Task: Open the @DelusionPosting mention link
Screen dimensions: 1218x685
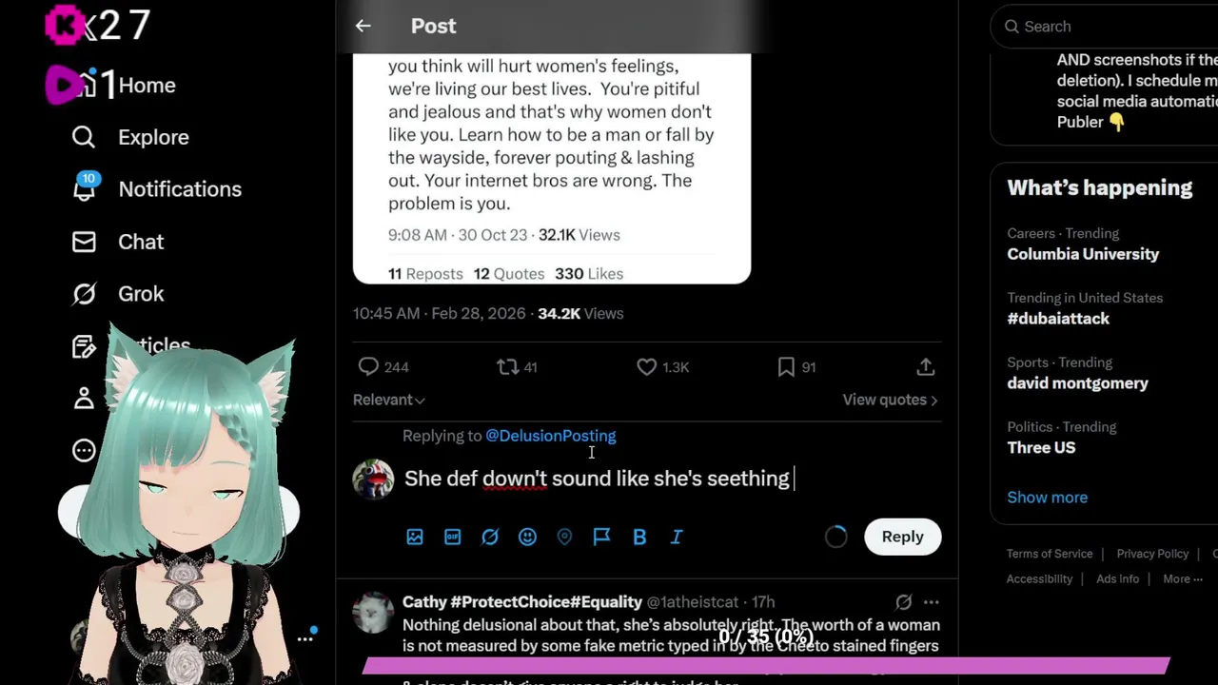Action: [x=551, y=436]
